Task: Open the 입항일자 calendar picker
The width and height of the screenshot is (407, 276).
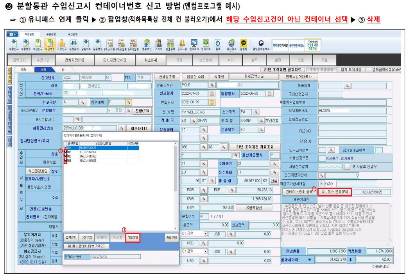Action: tap(269, 94)
